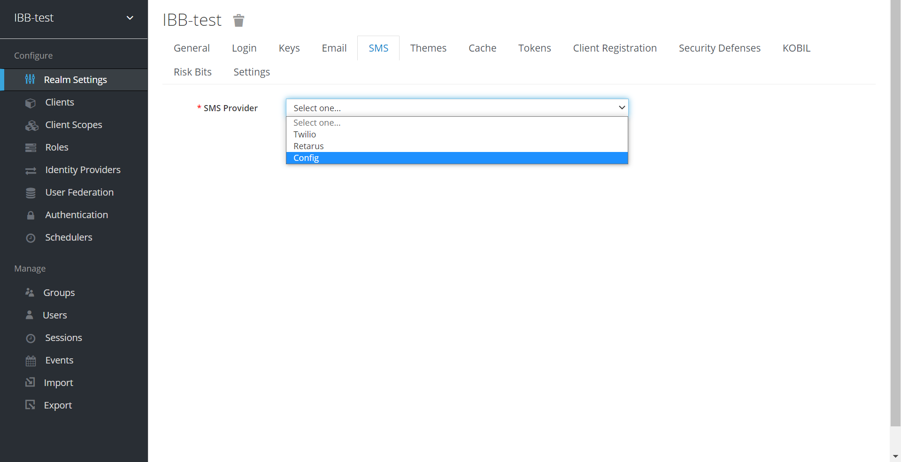Click the Export arrow icon
Image resolution: width=901 pixels, height=462 pixels.
(30, 405)
